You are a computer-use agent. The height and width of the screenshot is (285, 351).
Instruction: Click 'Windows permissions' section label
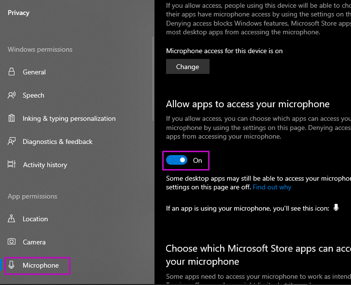click(40, 49)
